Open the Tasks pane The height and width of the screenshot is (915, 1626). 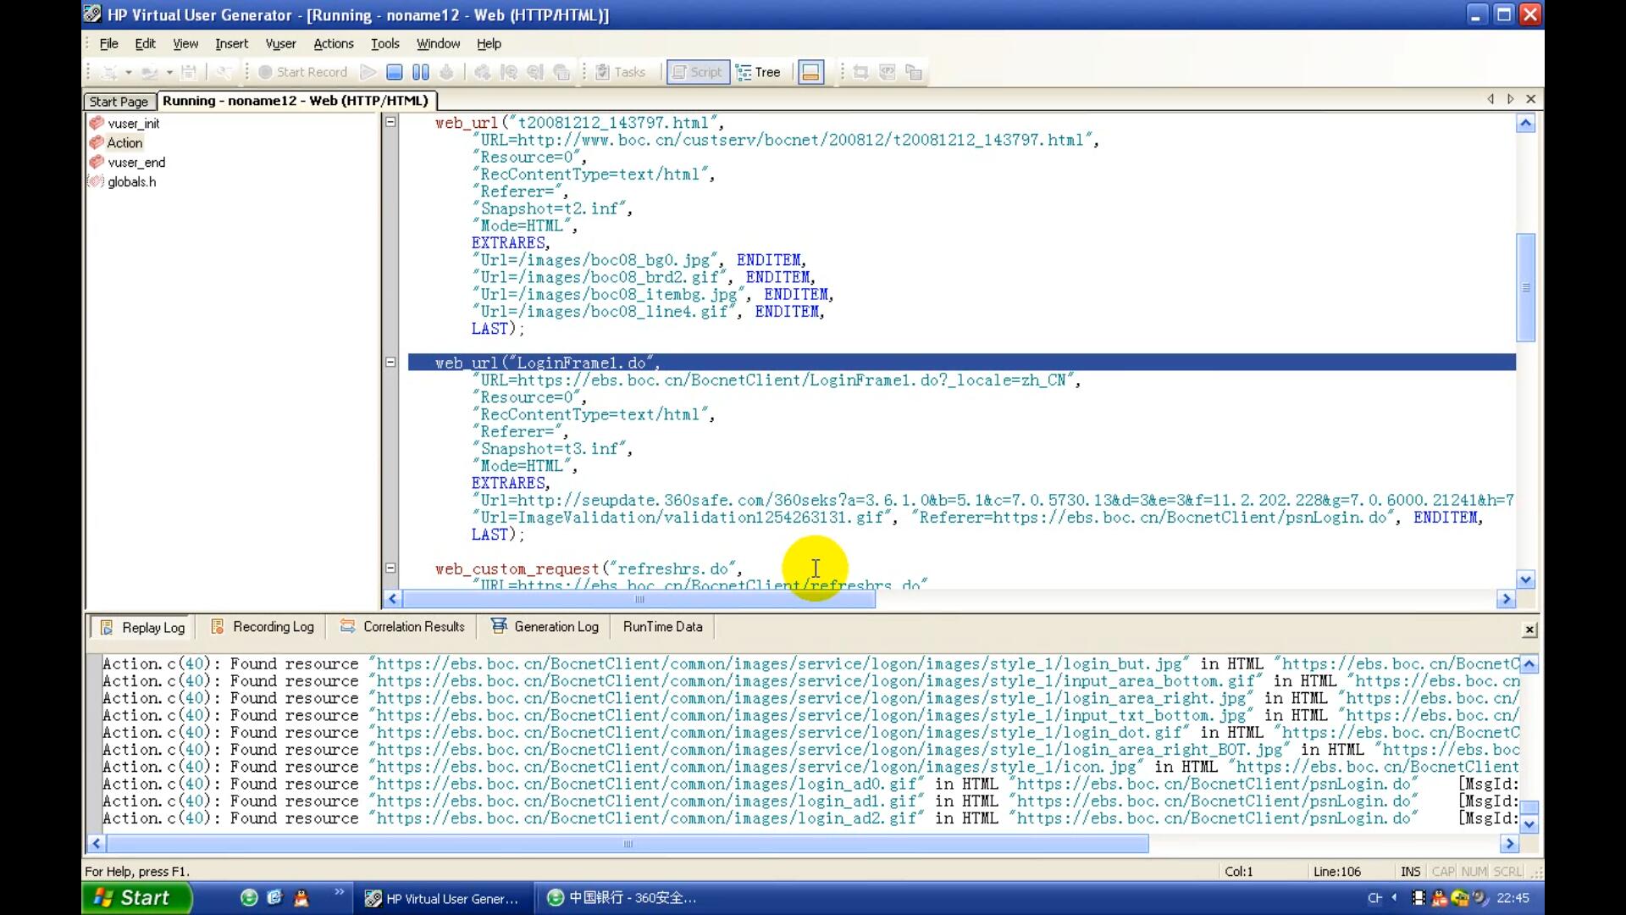621,72
